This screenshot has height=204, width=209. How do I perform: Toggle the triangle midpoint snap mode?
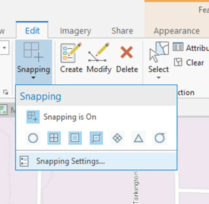click(138, 138)
